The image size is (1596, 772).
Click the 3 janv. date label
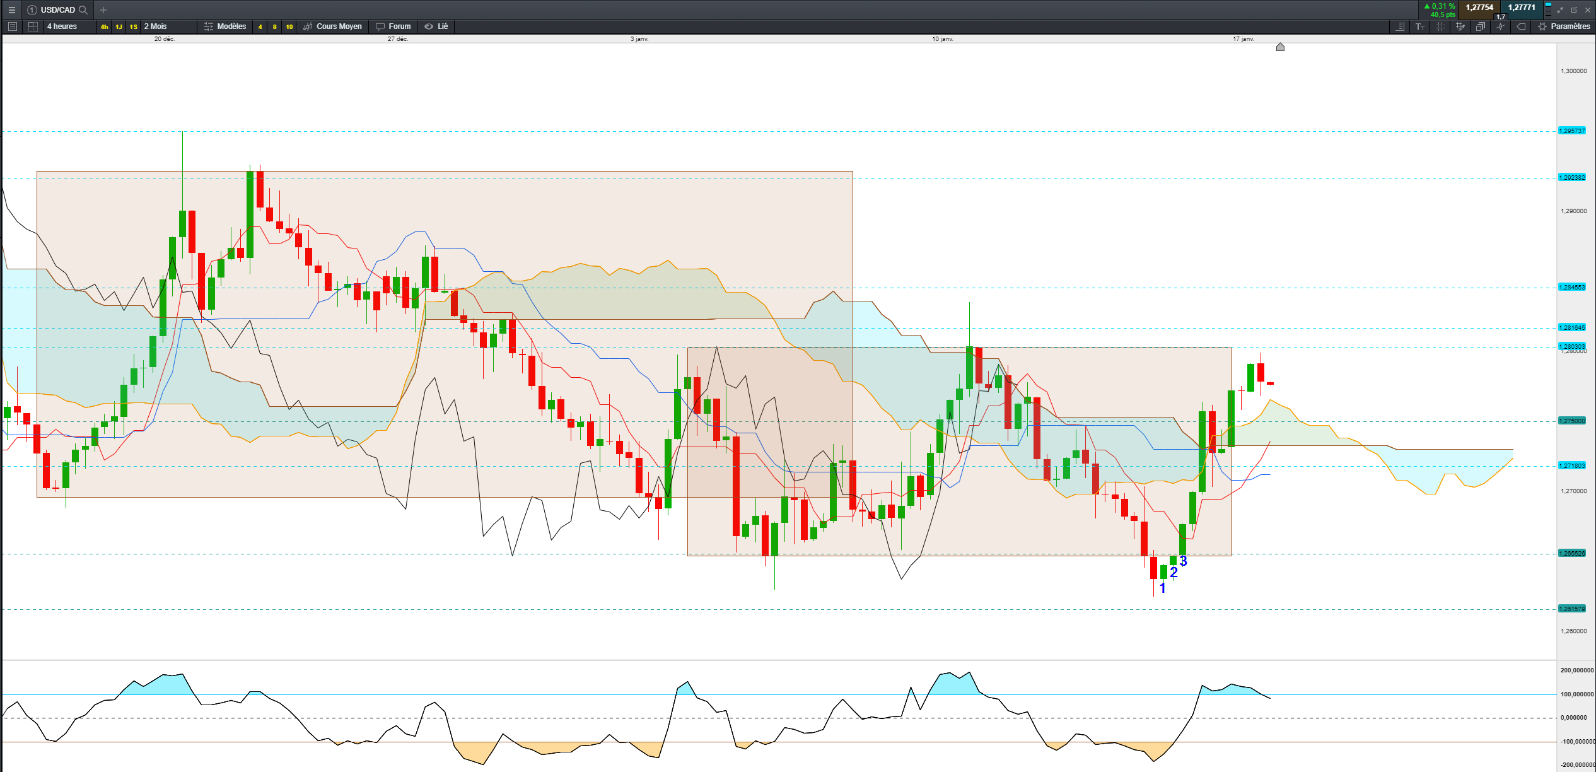[639, 39]
